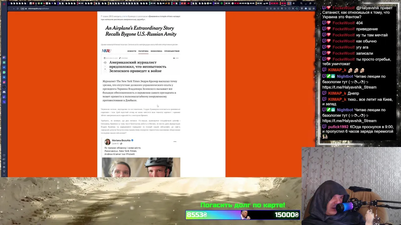This screenshot has width=401, height=225.
Task: Go forward using the browser forward arrow
Action: [x=14, y=8]
